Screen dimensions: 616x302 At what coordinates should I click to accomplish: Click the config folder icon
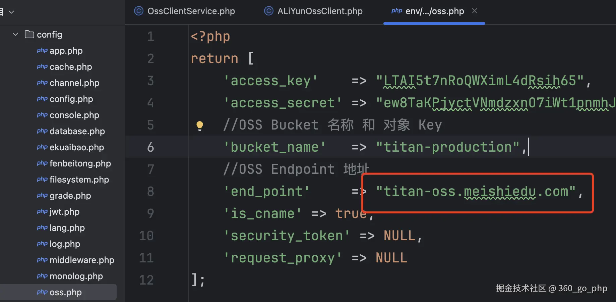29,34
